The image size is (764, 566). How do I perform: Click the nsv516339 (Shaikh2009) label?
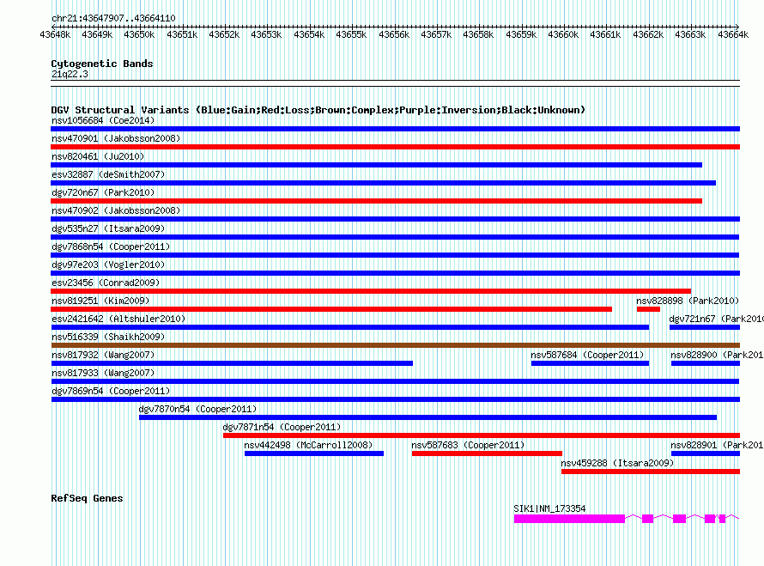click(x=108, y=337)
